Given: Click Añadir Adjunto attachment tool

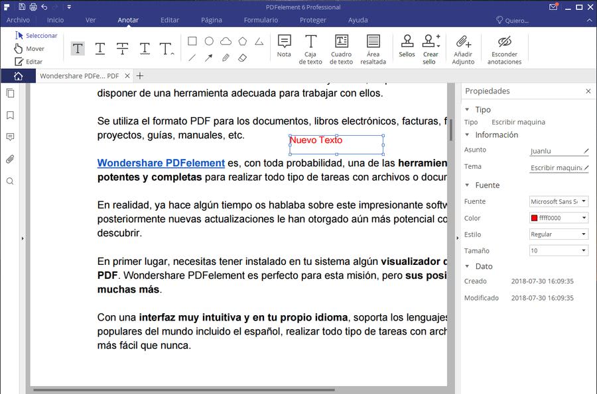Looking at the screenshot, I should click(463, 50).
